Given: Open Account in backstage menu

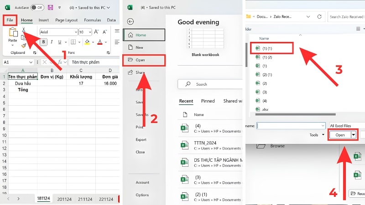Looking at the screenshot, I should click(142, 183).
